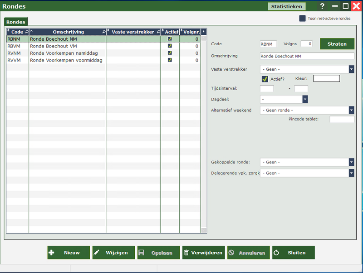Viewport: 363px width, 273px height.
Task: Click the search icon in Code column header
Action: coord(26,32)
